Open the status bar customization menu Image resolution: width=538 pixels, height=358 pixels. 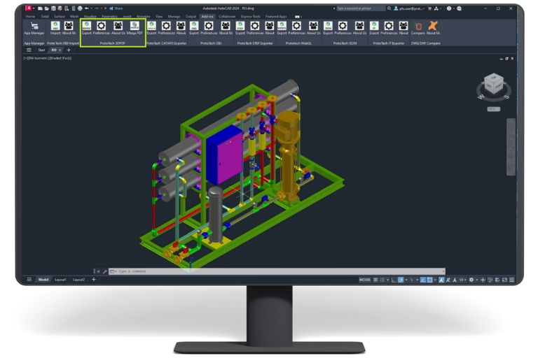pos(511,280)
